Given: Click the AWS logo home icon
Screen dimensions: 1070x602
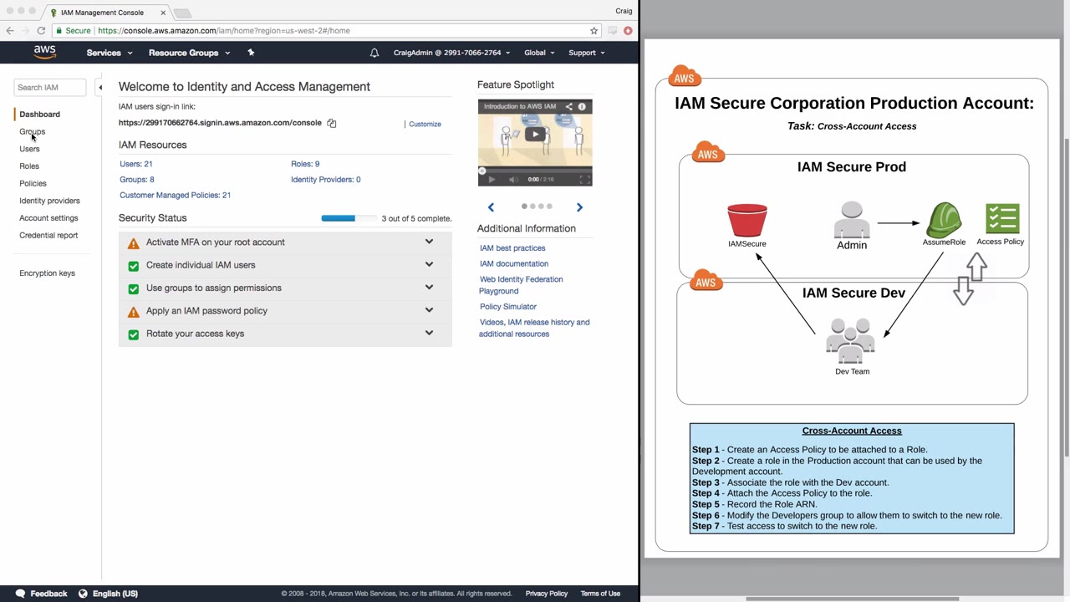Looking at the screenshot, I should [x=45, y=52].
